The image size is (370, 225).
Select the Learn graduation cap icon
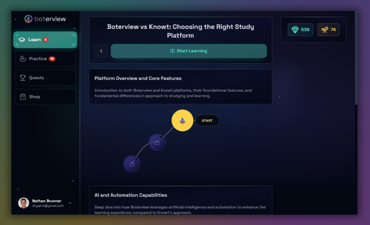(23, 39)
